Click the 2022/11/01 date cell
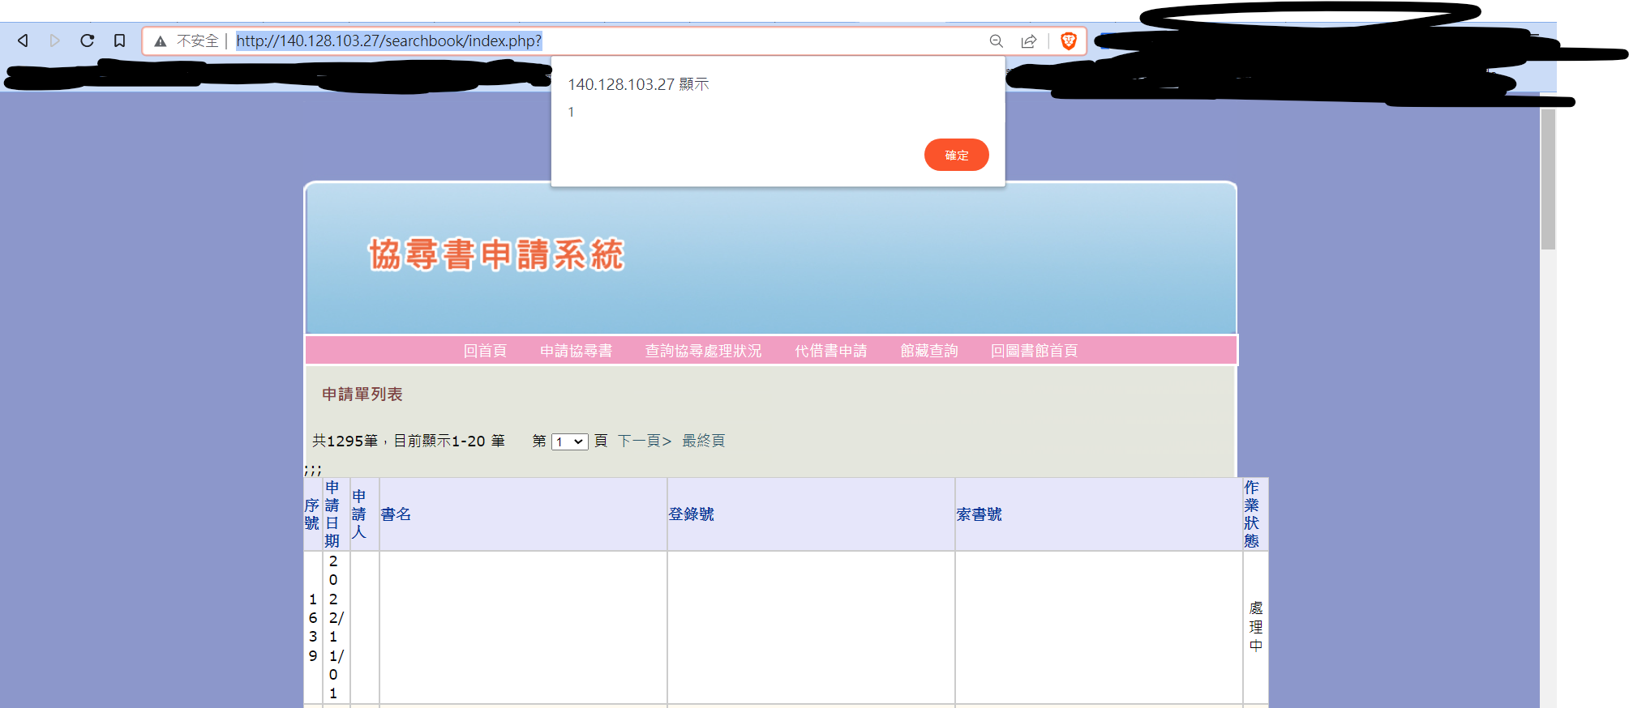 pos(335,627)
